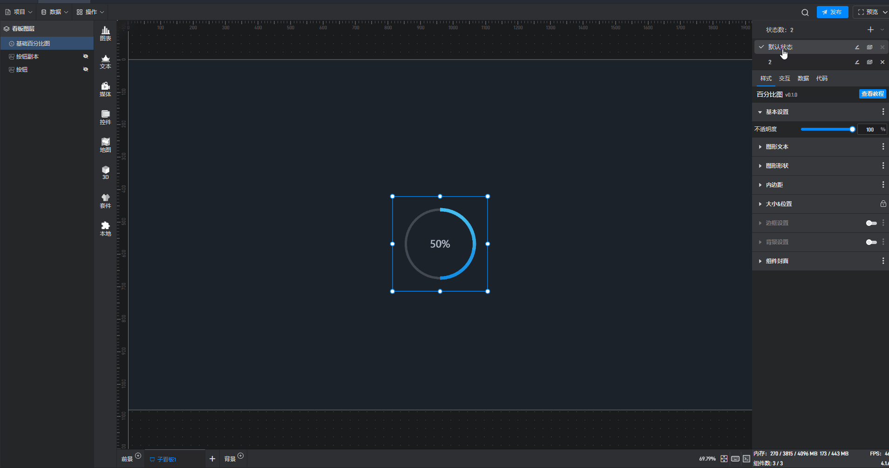Screen dimensions: 889x468
Task: Open the 项目 dropdown menu
Action: (x=19, y=12)
